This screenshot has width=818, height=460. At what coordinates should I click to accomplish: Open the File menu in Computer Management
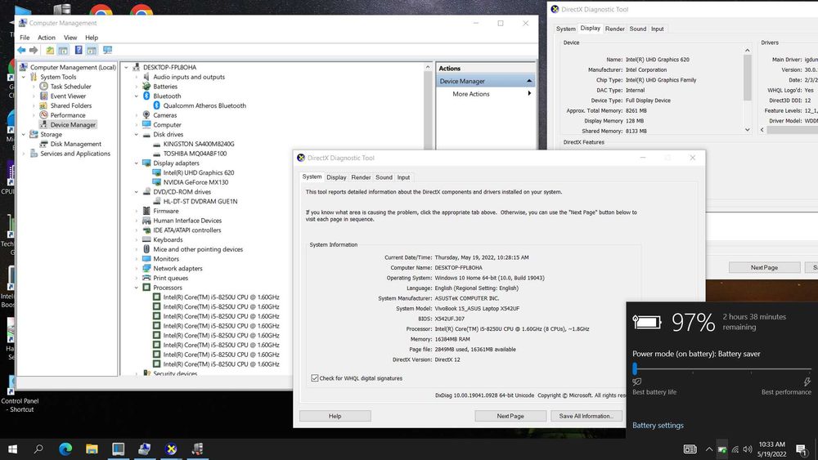pyautogui.click(x=25, y=38)
